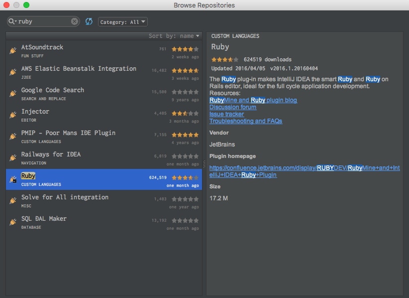Click inside the ruby search field
The width and height of the screenshot is (409, 298).
coord(44,21)
